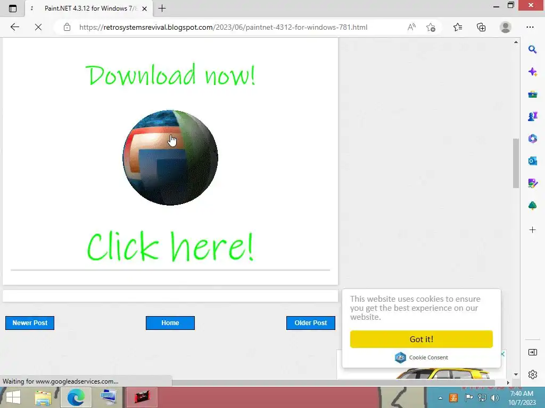Go to the Older Post
The image size is (545, 408).
(x=311, y=323)
